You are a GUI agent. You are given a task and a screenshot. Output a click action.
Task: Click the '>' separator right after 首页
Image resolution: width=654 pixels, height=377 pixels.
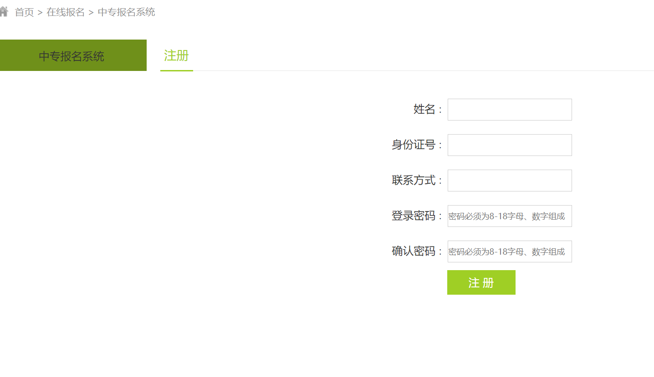(40, 13)
